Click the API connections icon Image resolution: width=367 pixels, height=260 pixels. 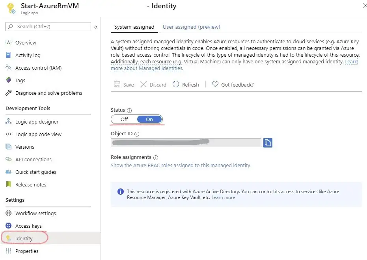pos(8,159)
